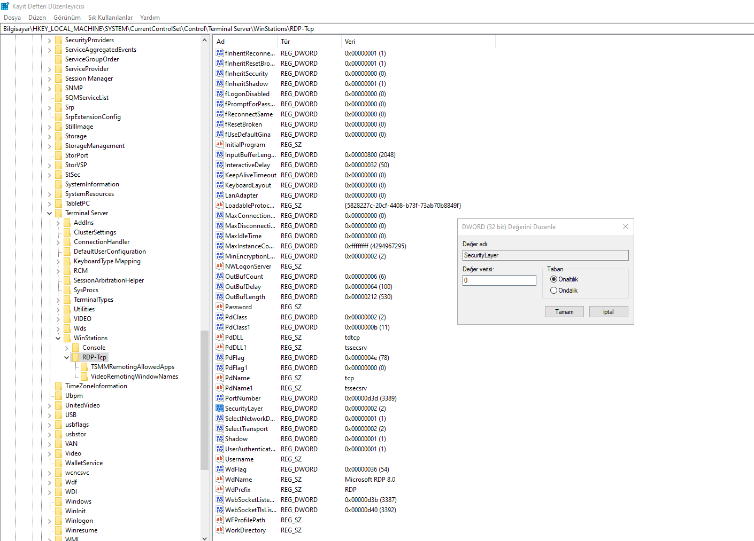Viewport: 754px width, 541px height.
Task: Click the InitialProgram string value icon
Action: click(x=219, y=144)
